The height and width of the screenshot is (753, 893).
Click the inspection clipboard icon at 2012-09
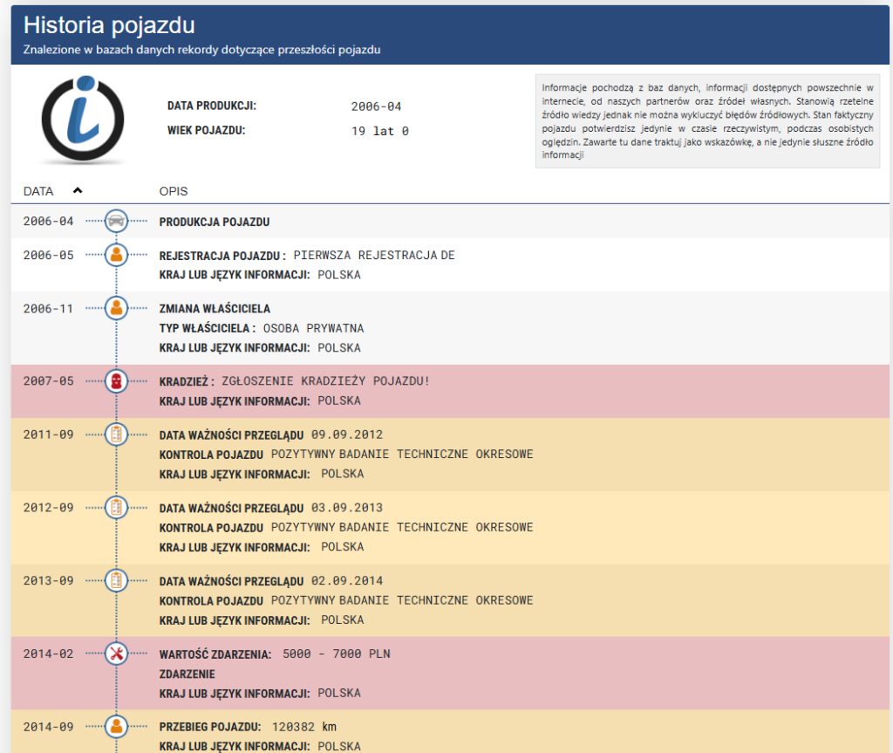coord(116,507)
